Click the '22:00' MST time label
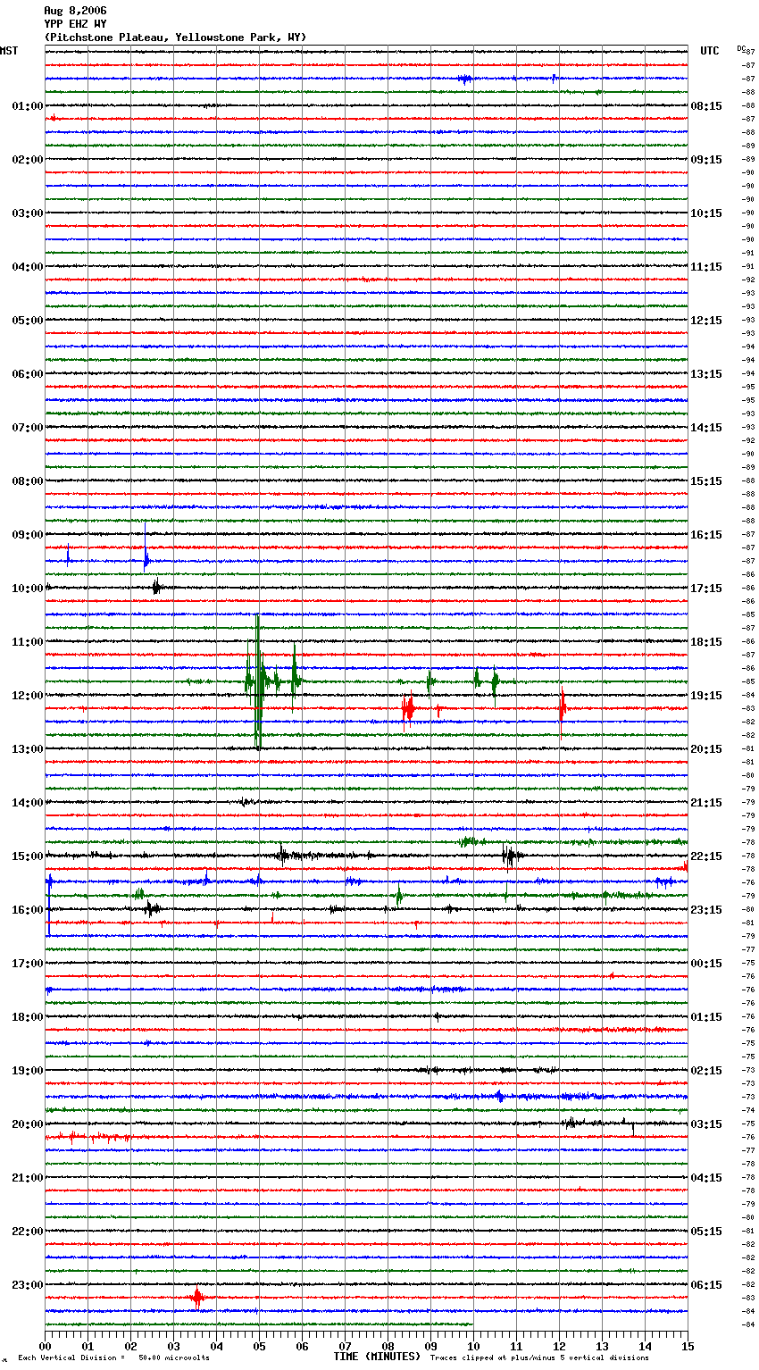The height and width of the screenshot is (1370, 759). pyautogui.click(x=28, y=1232)
